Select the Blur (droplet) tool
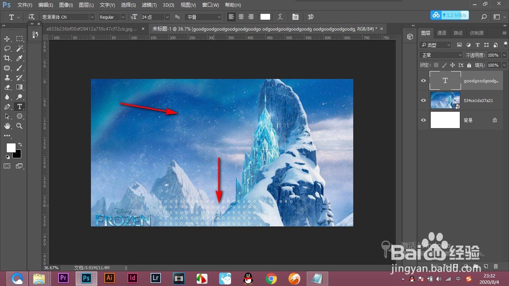 [7, 97]
